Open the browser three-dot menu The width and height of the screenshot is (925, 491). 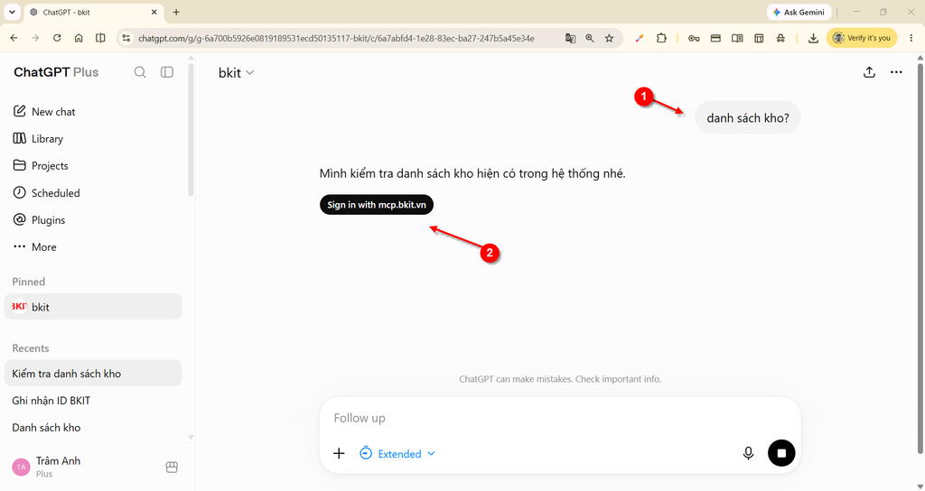pos(911,38)
